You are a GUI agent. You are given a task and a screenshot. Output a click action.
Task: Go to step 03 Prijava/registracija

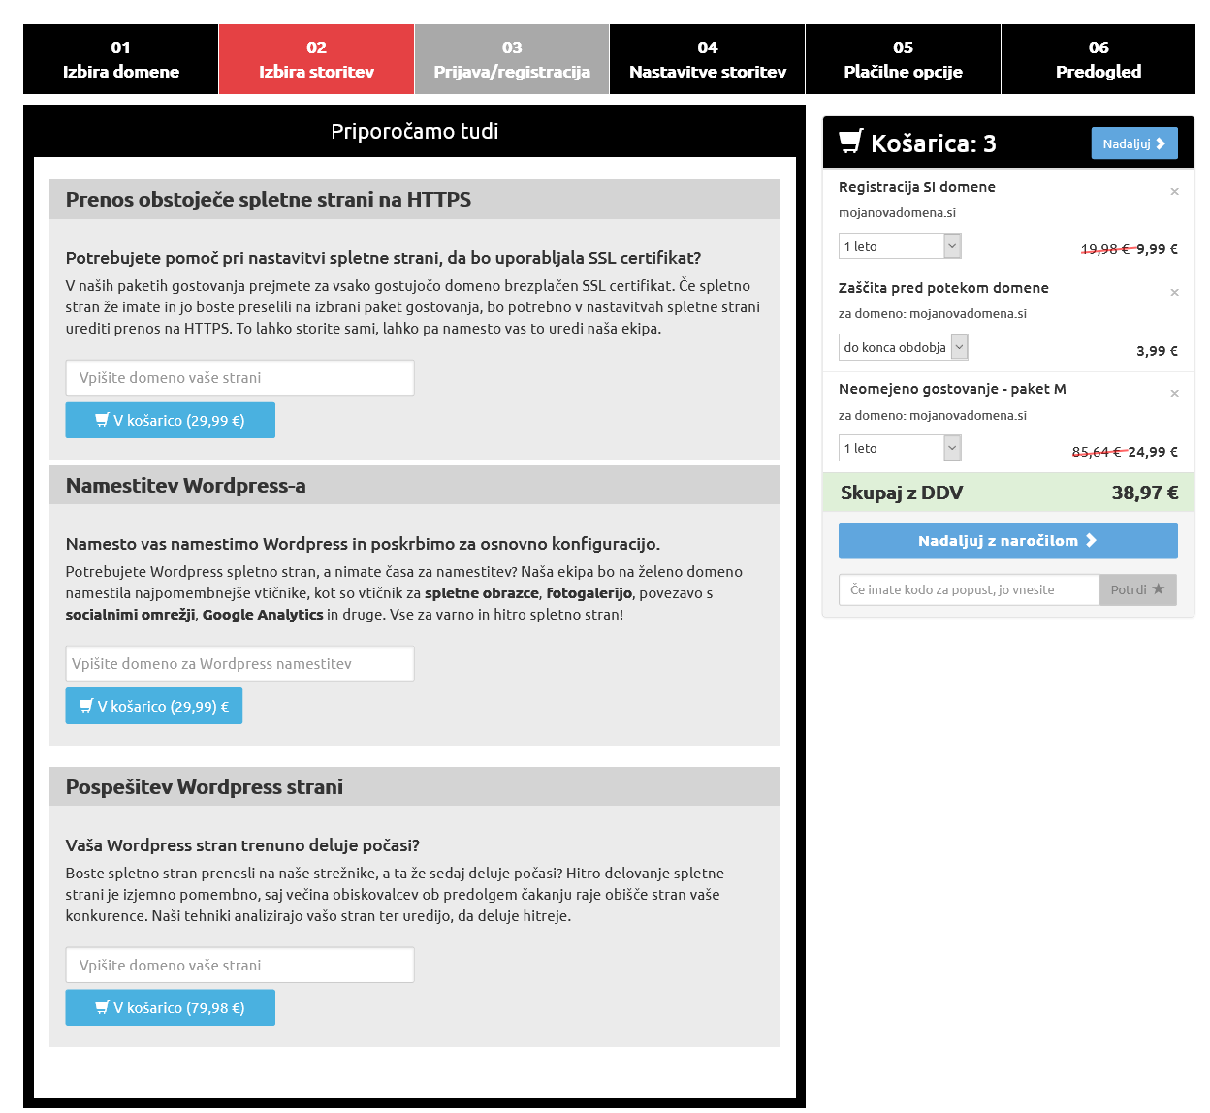click(x=512, y=59)
